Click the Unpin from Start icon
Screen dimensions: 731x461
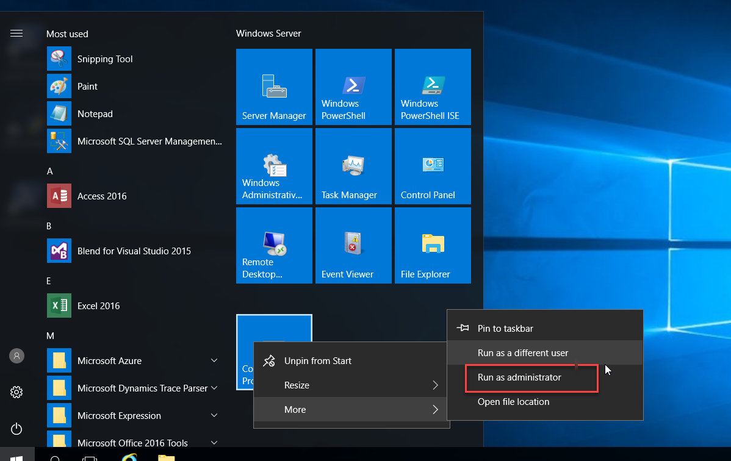point(269,361)
